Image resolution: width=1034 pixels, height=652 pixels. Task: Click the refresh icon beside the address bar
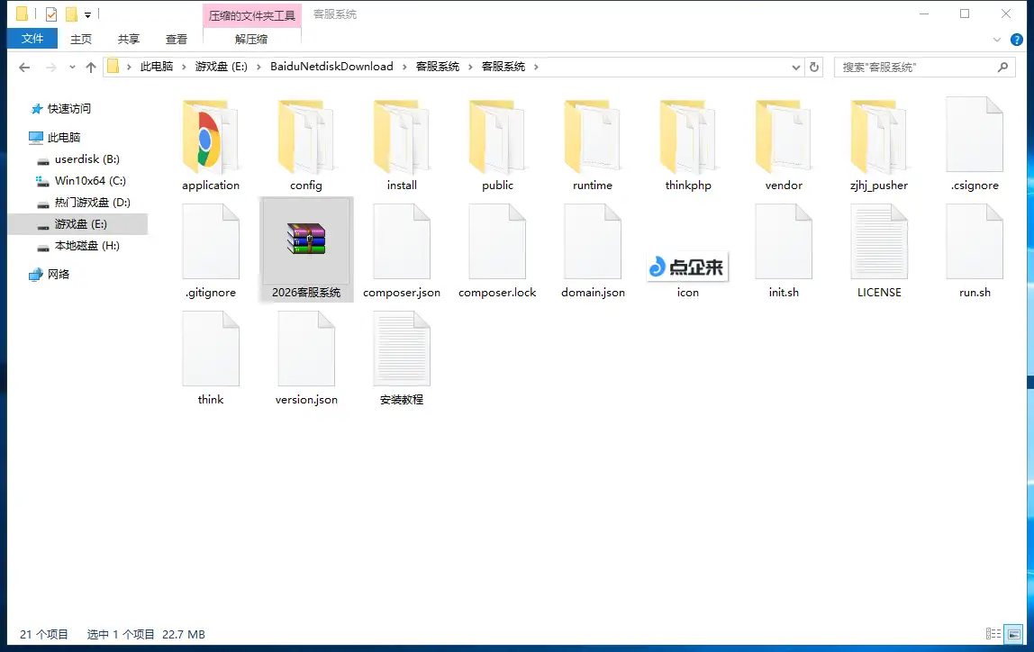813,66
